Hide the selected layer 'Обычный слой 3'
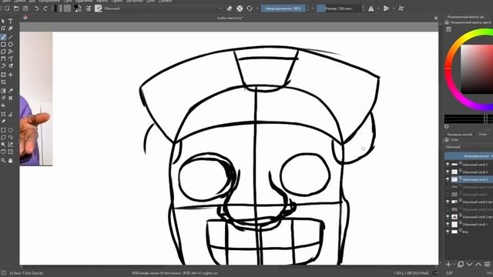The image size is (493, 277). (448, 179)
